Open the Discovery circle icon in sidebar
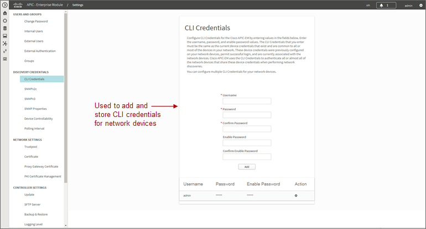 point(4,20)
